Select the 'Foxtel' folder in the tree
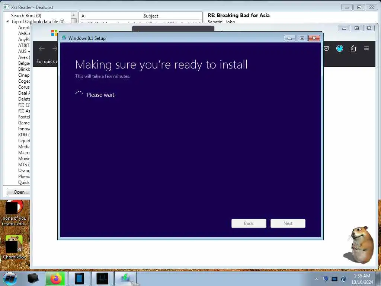381x286 pixels. 24,117
